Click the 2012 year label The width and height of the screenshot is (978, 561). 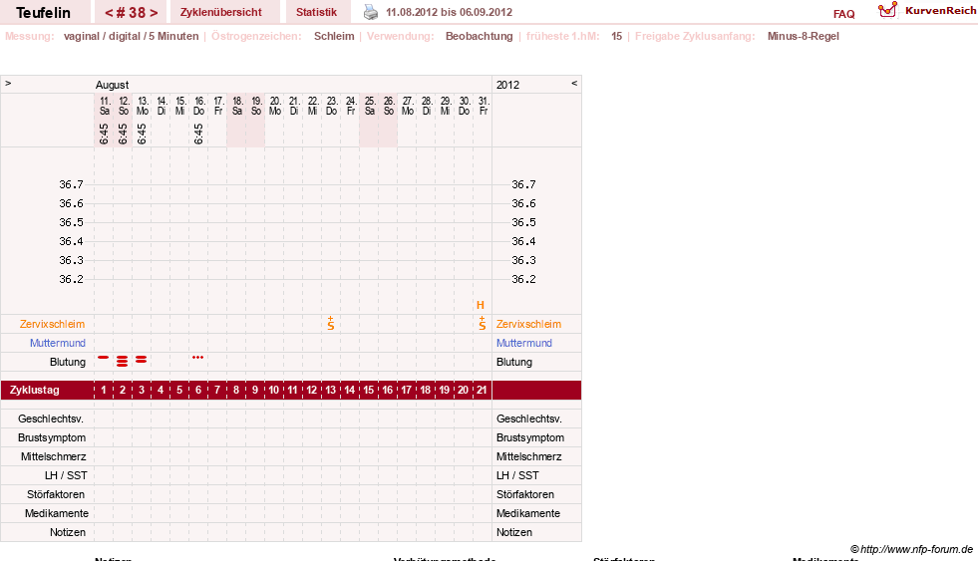point(507,85)
